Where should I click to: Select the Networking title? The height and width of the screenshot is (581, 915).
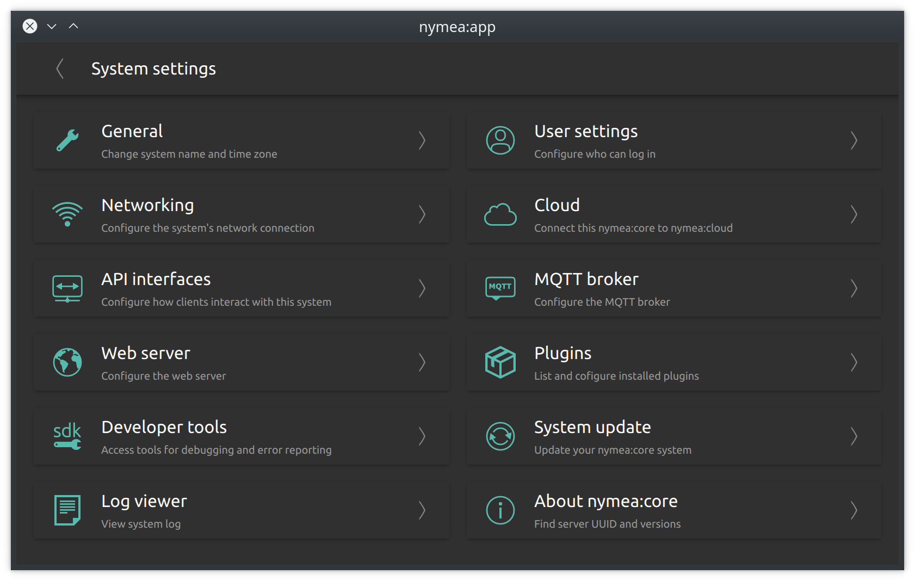(147, 206)
